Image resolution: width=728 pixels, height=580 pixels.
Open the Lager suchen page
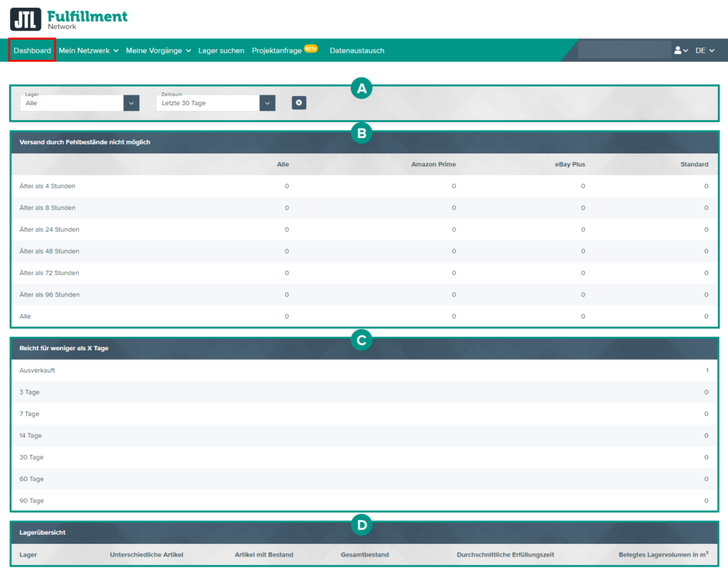click(x=221, y=50)
